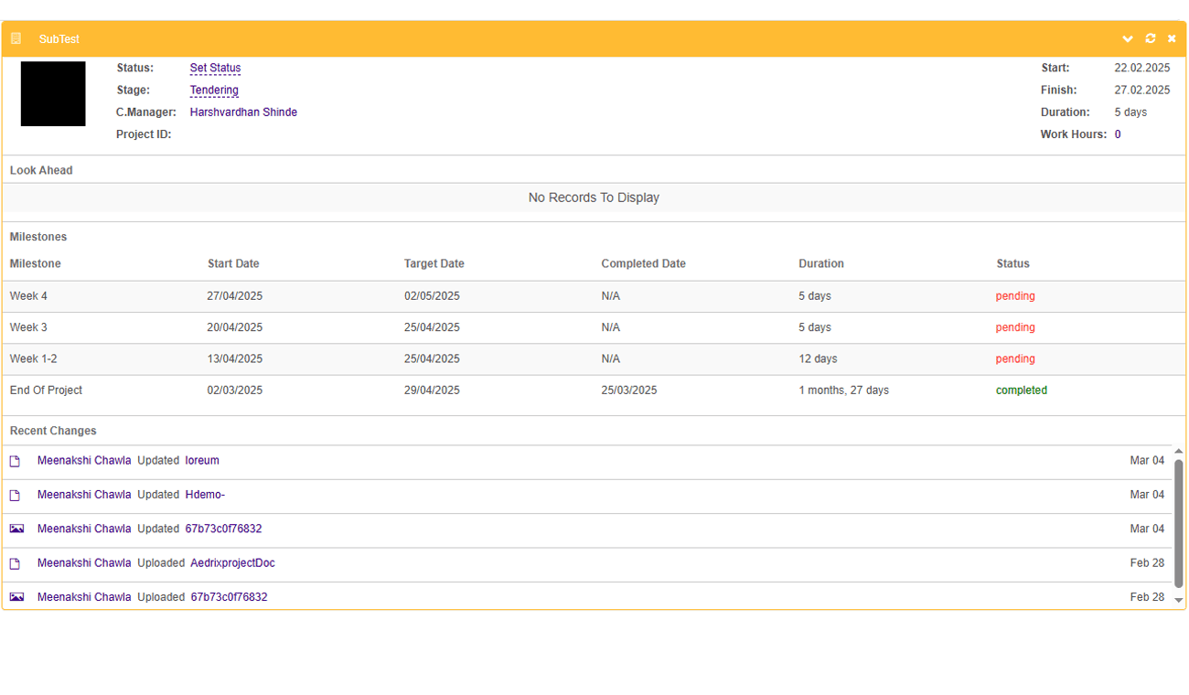Close the SubTest panel
Screen dimensions: 1189x695
tap(1172, 38)
